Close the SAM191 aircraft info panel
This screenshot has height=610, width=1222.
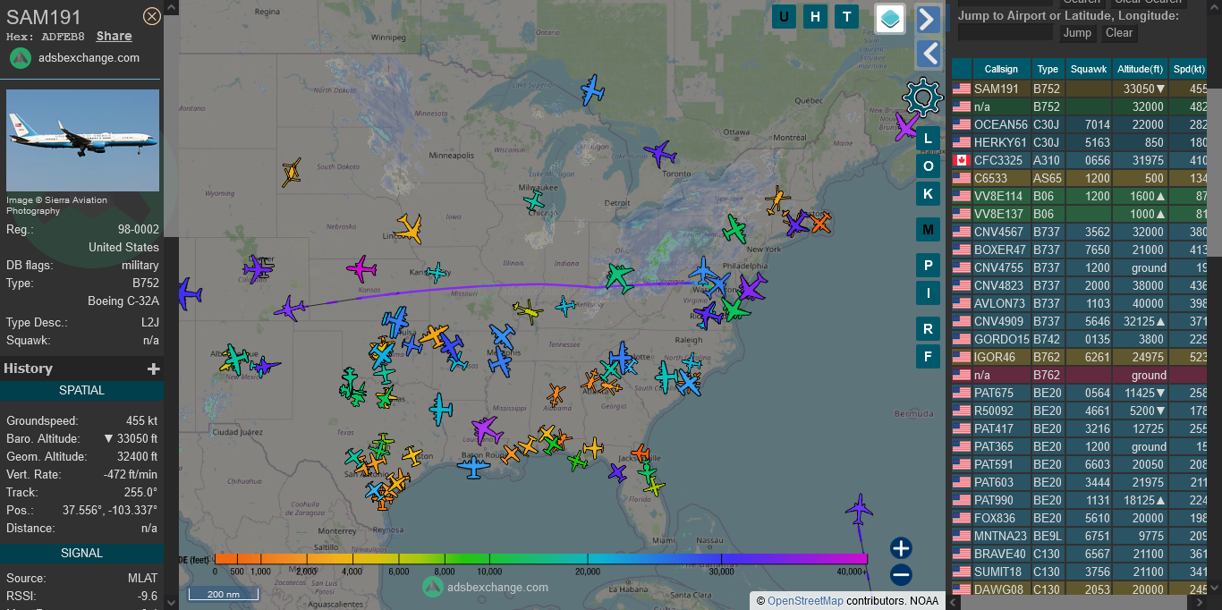point(152,16)
